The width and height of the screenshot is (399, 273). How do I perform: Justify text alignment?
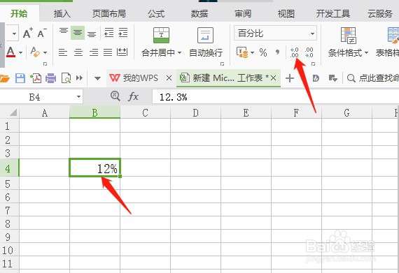click(x=108, y=52)
